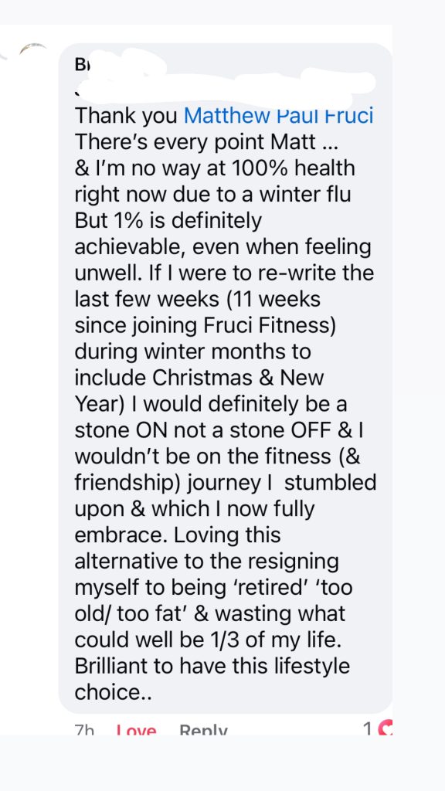Click "Loving this" sentence start

click(x=227, y=535)
